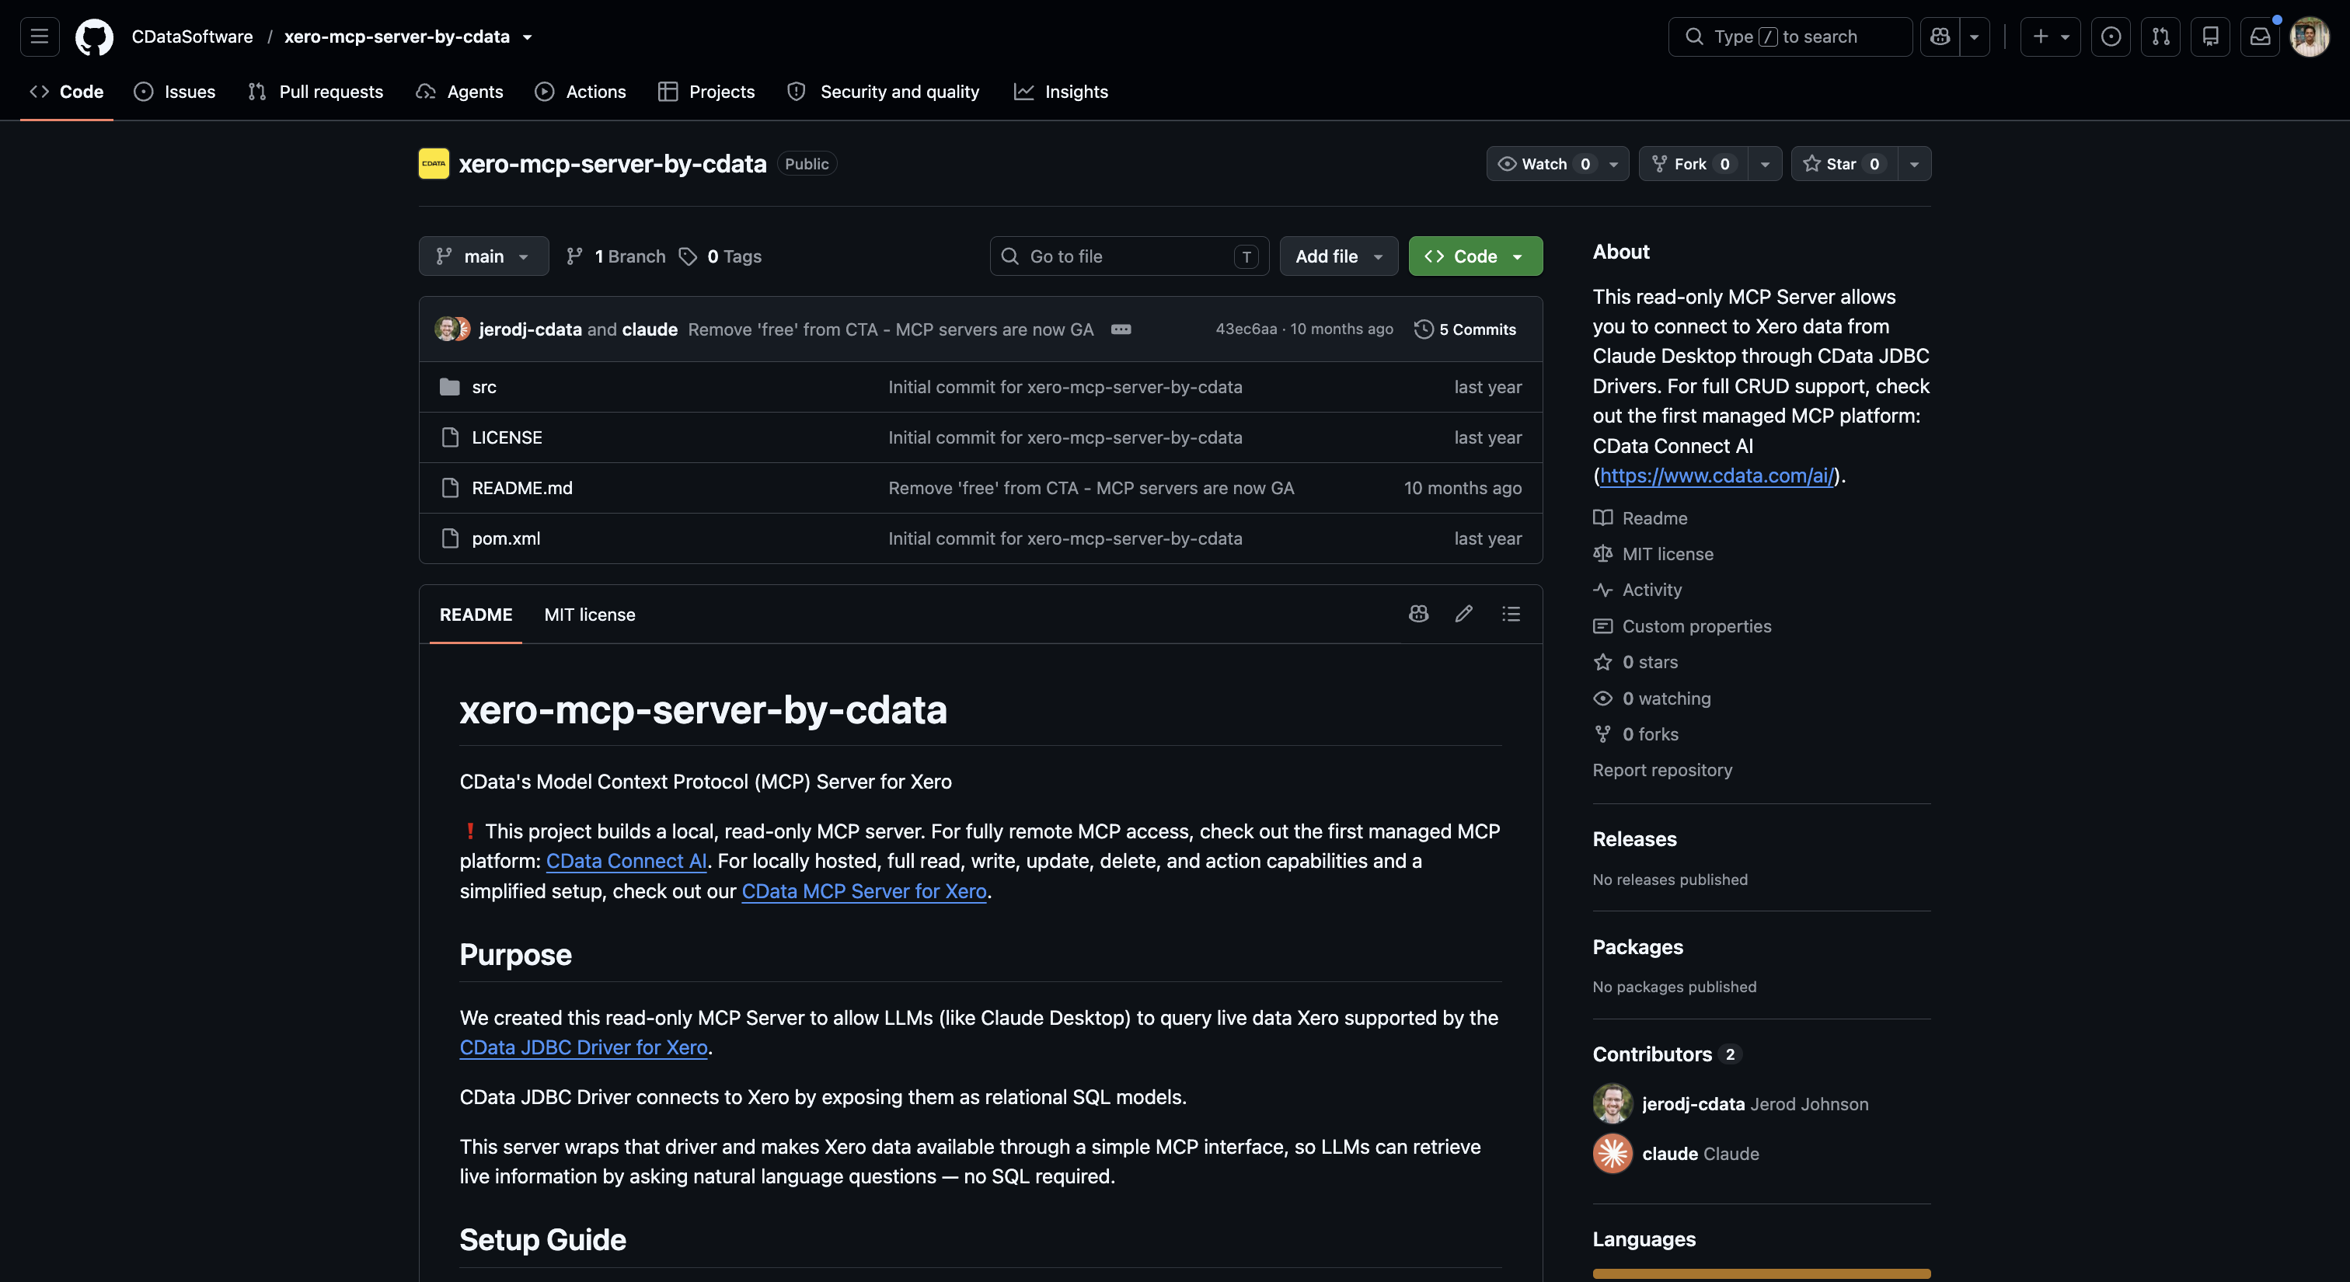2350x1282 pixels.
Task: Open the CDataSoftware organization link
Action: pyautogui.click(x=193, y=37)
